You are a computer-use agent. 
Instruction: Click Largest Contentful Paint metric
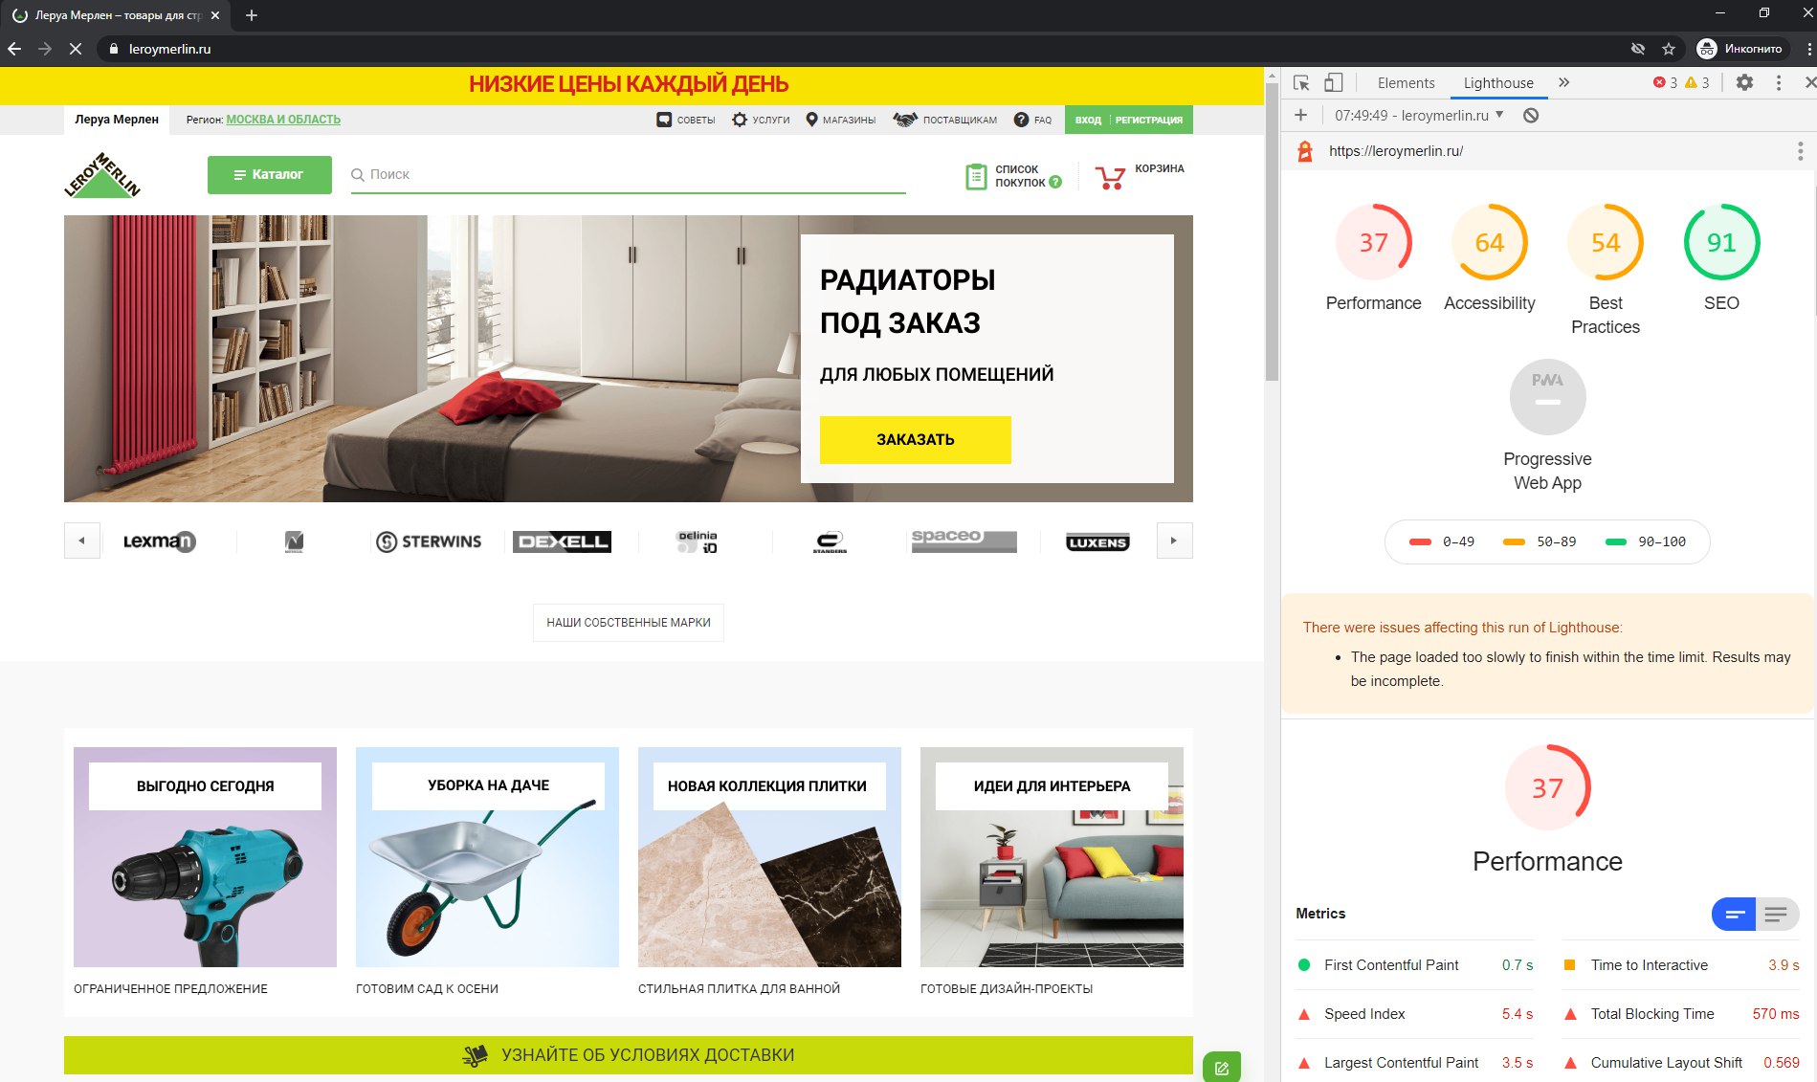click(x=1414, y=1063)
